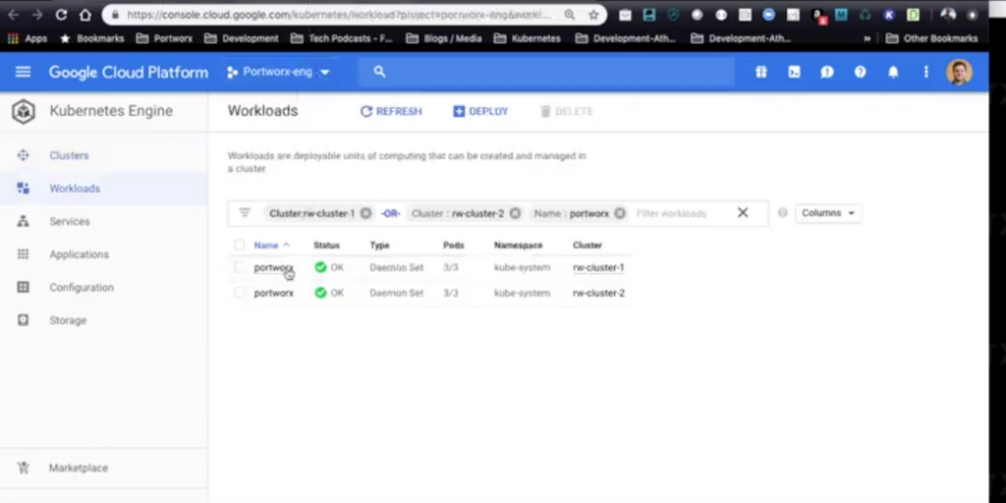Open the portworx workload in rw-cluster-2
This screenshot has width=1006, height=503.
point(274,293)
